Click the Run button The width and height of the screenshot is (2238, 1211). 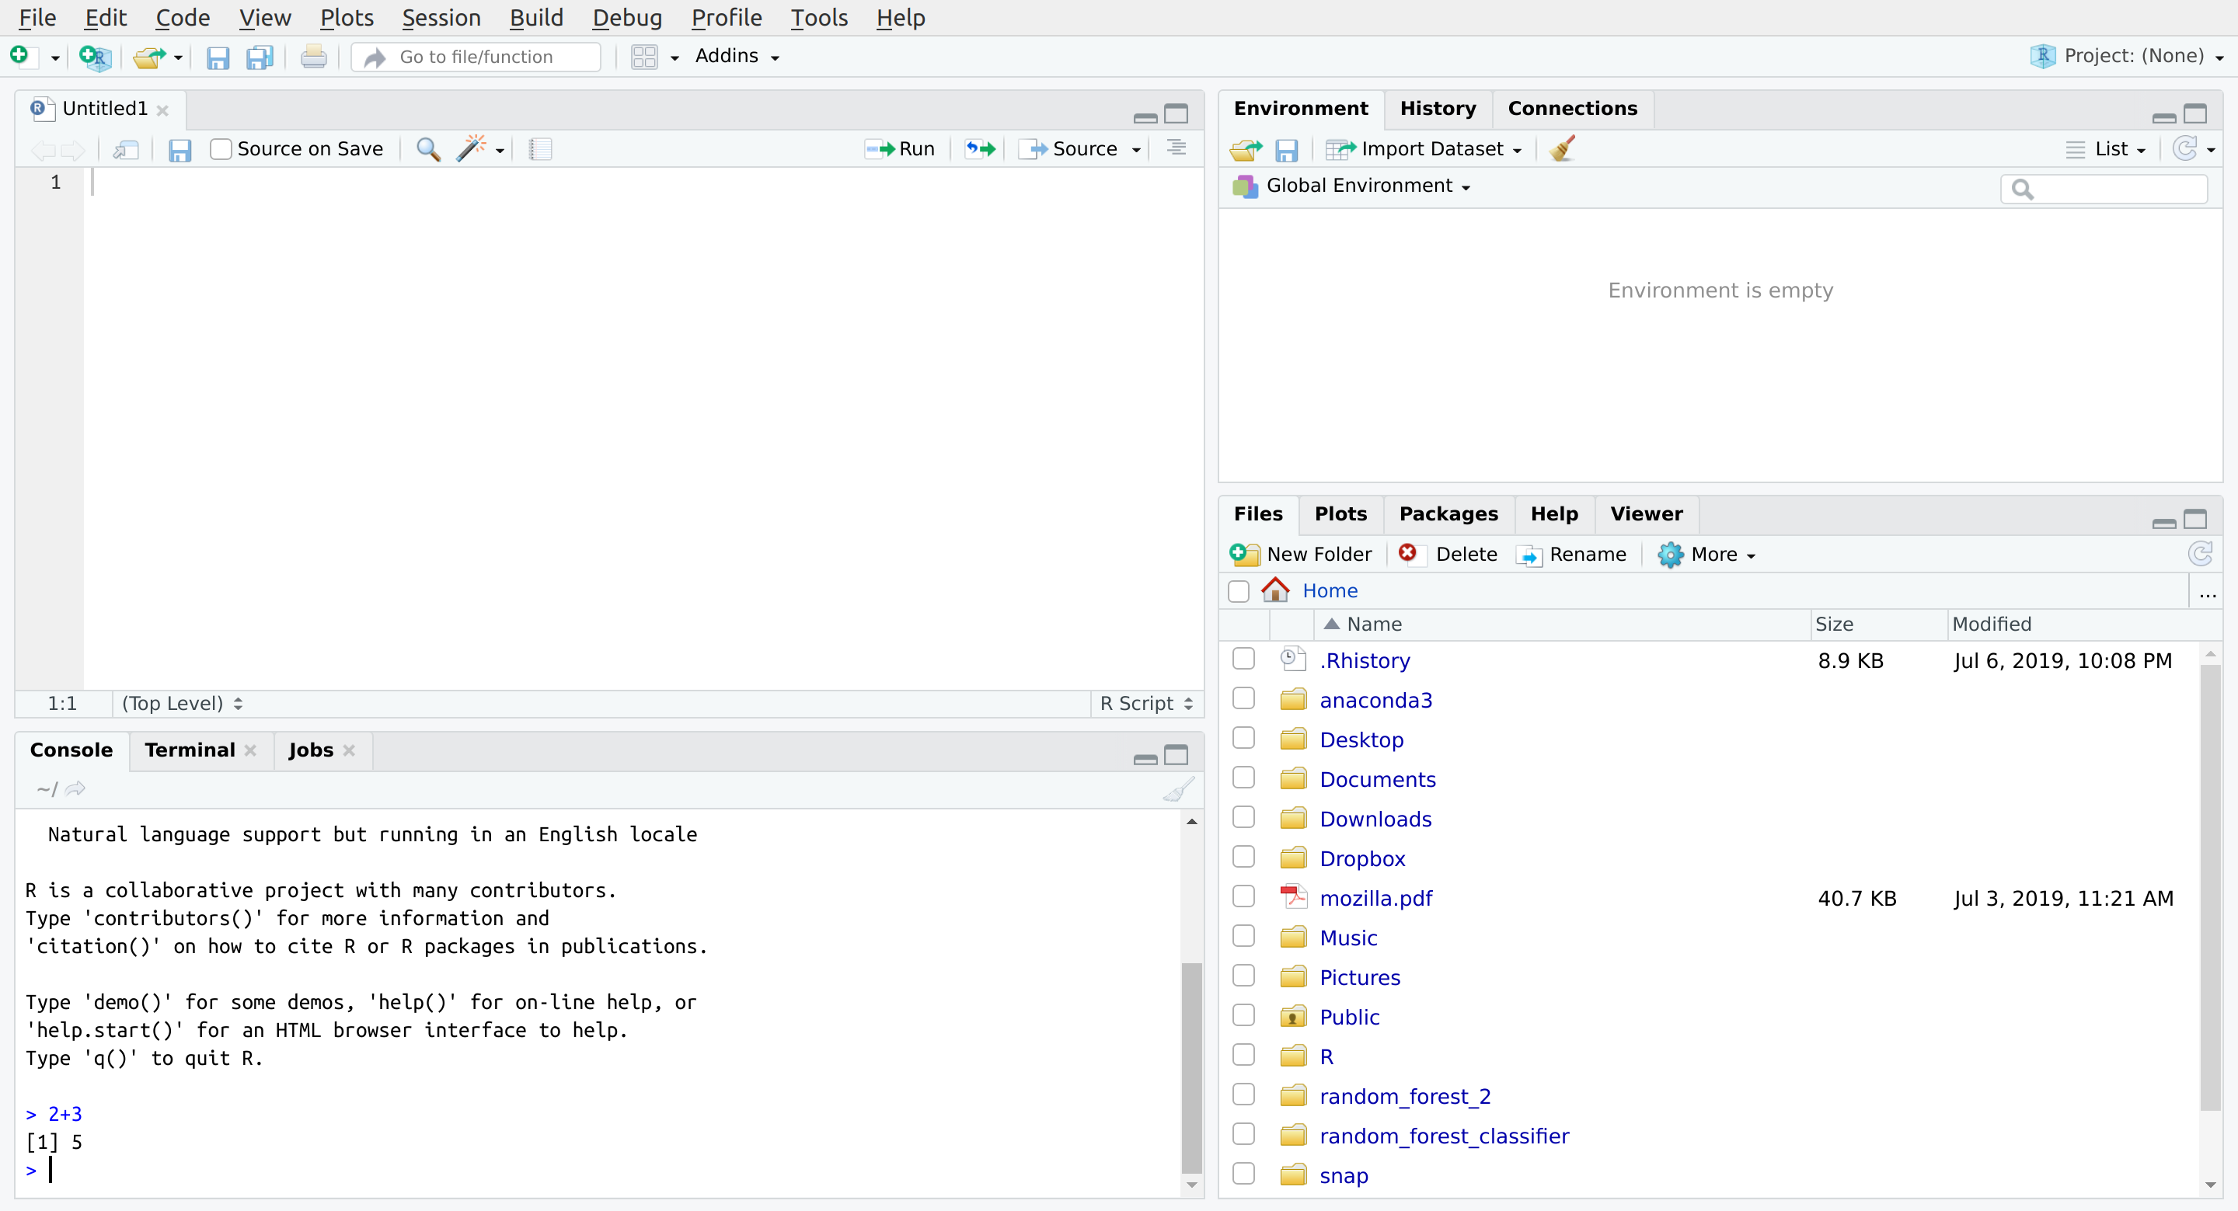(x=901, y=149)
